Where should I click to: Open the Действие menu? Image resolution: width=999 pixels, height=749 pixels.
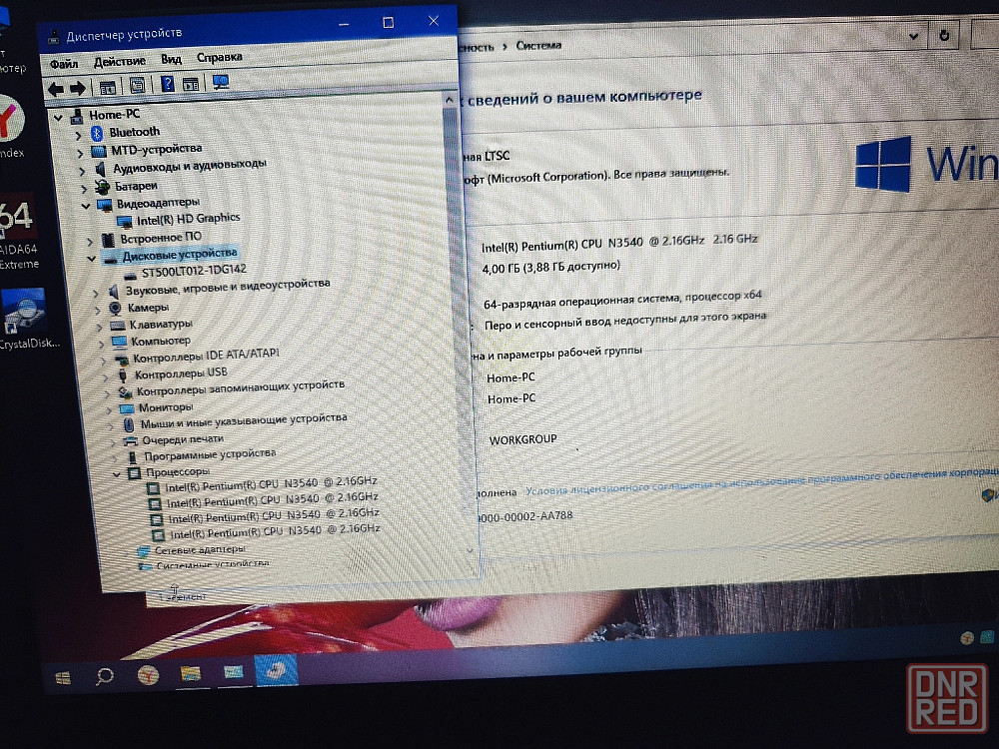[119, 62]
